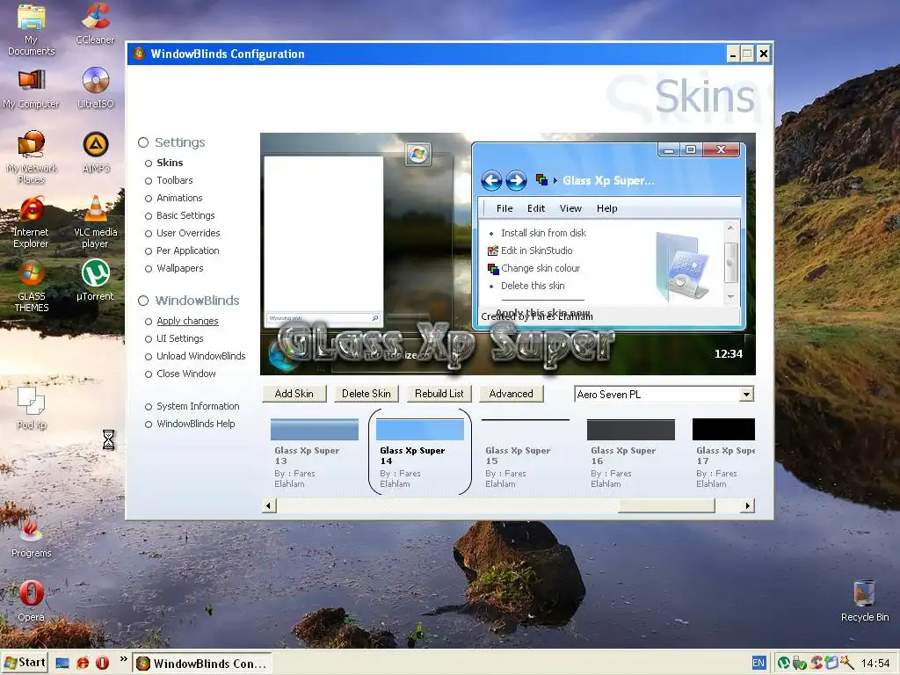
Task: Open the Programs desktop icon
Action: 31,537
